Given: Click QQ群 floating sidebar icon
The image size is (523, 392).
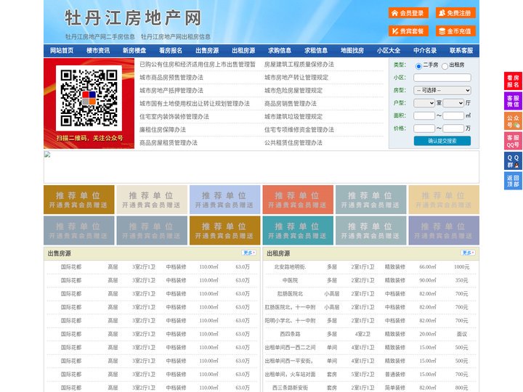Looking at the screenshot, I should click(513, 161).
